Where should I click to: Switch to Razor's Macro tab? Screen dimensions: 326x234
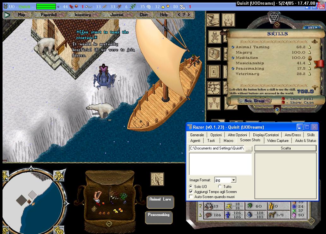point(228,141)
